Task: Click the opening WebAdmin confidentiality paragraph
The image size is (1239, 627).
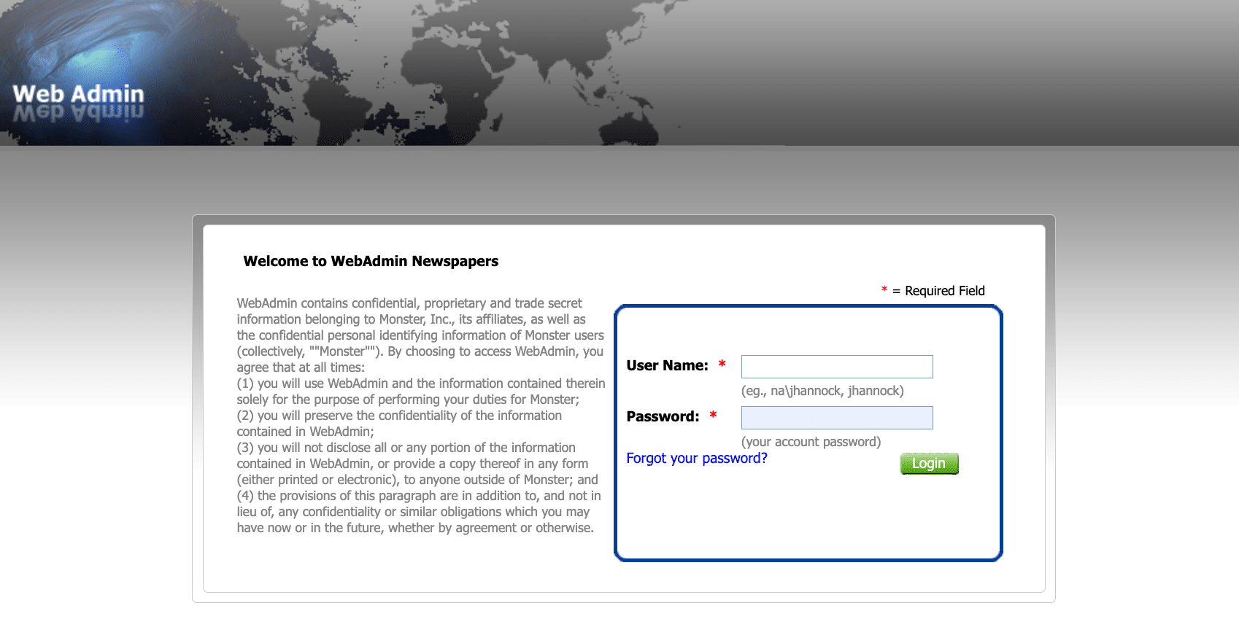Action: [x=420, y=335]
